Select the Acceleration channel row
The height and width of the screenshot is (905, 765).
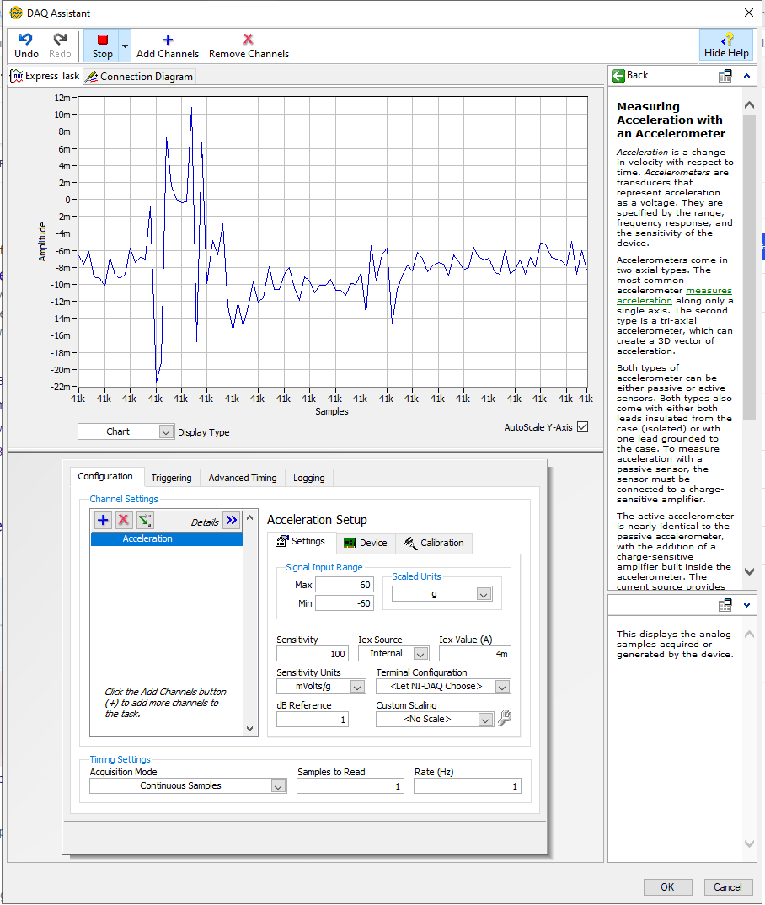click(167, 538)
